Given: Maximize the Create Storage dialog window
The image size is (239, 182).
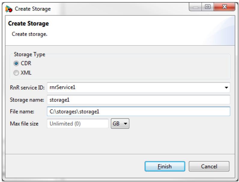Looking at the screenshot, I should (208, 7).
